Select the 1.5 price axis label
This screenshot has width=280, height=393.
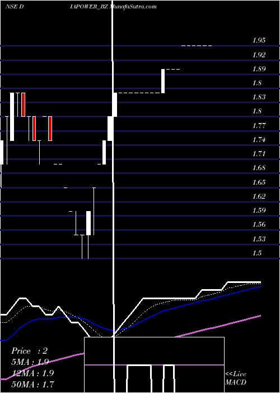257,253
